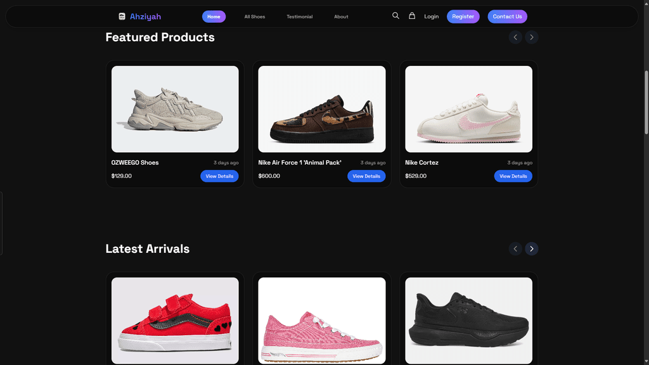Open the shopping bag cart icon

(412, 16)
